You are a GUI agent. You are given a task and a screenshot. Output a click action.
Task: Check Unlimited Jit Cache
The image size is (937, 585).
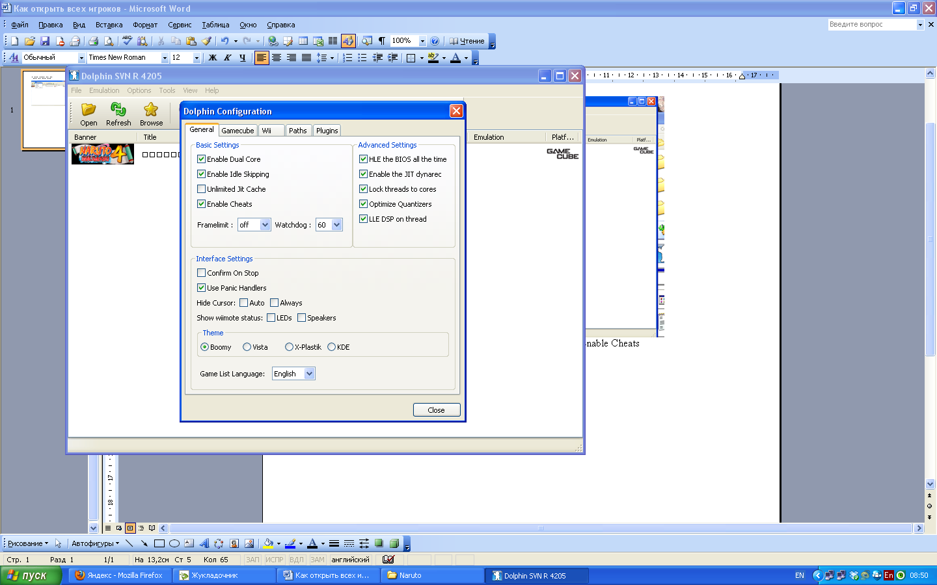pos(202,189)
